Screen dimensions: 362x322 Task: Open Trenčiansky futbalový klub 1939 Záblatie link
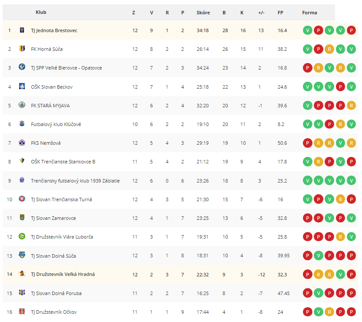pos(75,181)
